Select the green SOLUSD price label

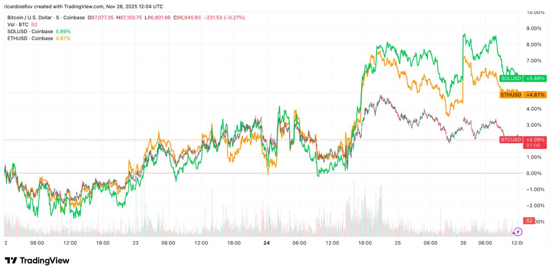510,78
